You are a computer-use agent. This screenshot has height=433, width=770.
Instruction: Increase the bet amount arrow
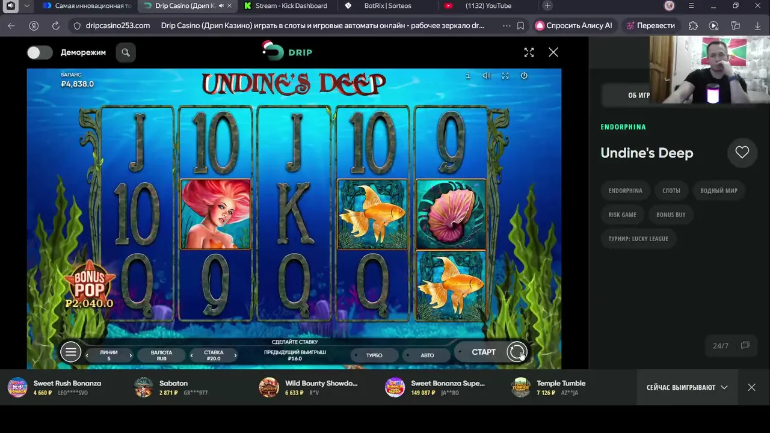[x=235, y=355]
